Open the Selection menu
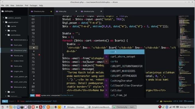195x109 pixels. (x=19, y=5)
